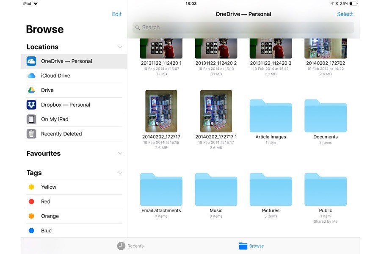Open photo thumbnail 20140202_172717 1
This screenshot has width=381, height=254.
coord(216,111)
